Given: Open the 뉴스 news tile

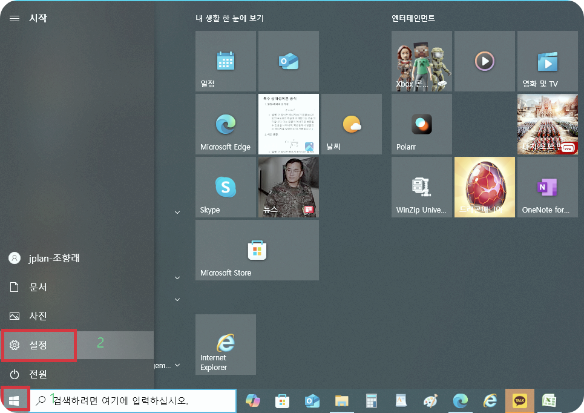Looking at the screenshot, I should pyautogui.click(x=288, y=187).
